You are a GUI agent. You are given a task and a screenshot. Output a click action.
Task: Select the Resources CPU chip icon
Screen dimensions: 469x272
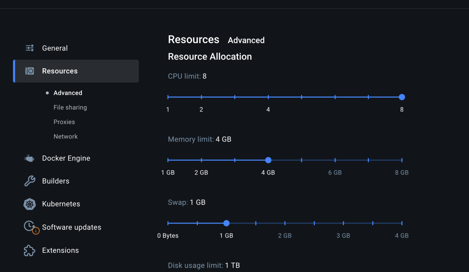29,71
